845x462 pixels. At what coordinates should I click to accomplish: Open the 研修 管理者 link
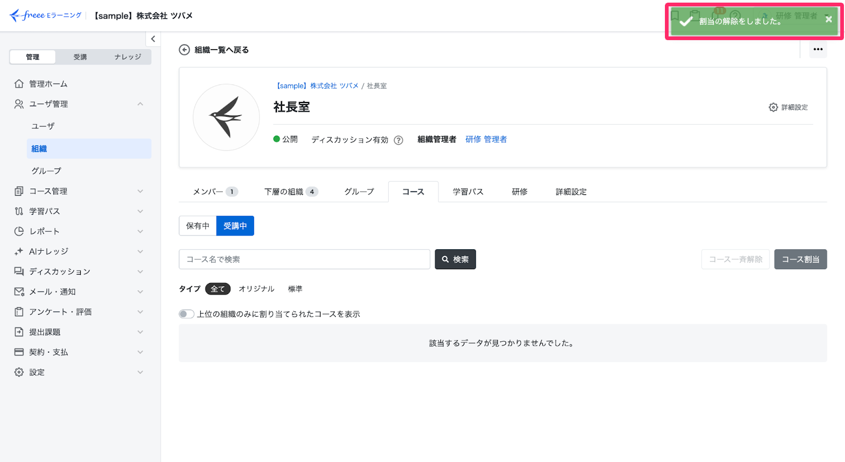(x=486, y=139)
